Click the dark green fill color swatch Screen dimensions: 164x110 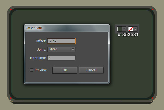click(119, 29)
